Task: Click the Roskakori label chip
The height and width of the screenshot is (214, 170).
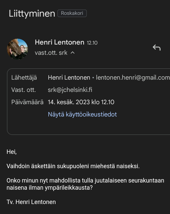Action: (72, 13)
